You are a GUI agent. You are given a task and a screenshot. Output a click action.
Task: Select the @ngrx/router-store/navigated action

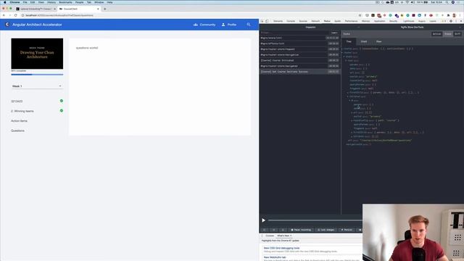[x=299, y=66]
